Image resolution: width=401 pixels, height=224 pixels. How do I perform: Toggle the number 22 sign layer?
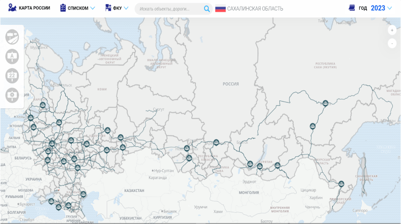pyautogui.click(x=12, y=76)
